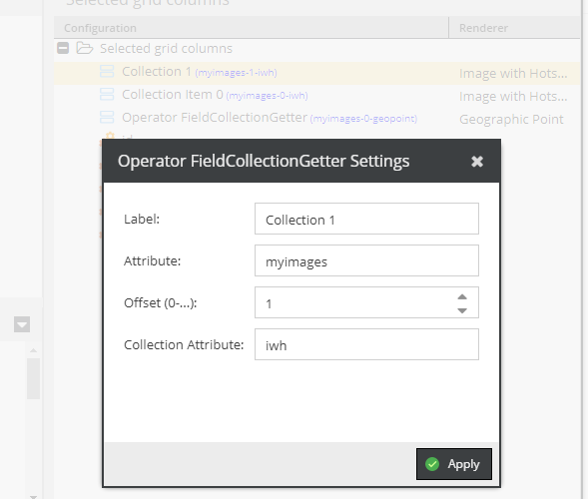This screenshot has width=588, height=499.
Task: Click the Label input field
Action: 366,219
